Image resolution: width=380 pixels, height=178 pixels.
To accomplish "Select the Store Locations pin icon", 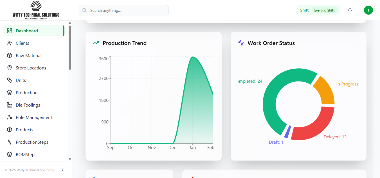I will 10,68.
